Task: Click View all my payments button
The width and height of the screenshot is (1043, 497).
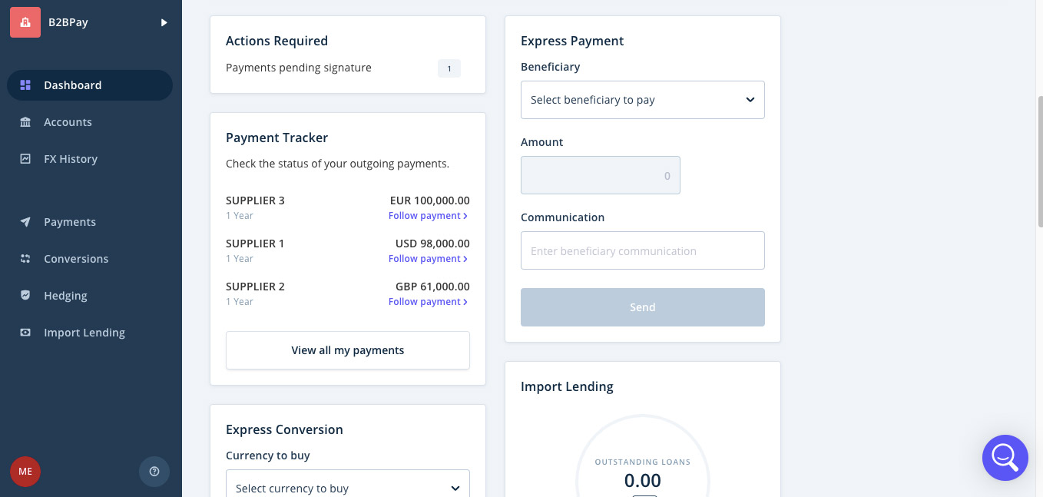Action: pyautogui.click(x=347, y=350)
